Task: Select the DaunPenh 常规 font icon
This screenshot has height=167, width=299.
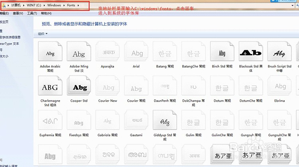Action: pos(165,85)
